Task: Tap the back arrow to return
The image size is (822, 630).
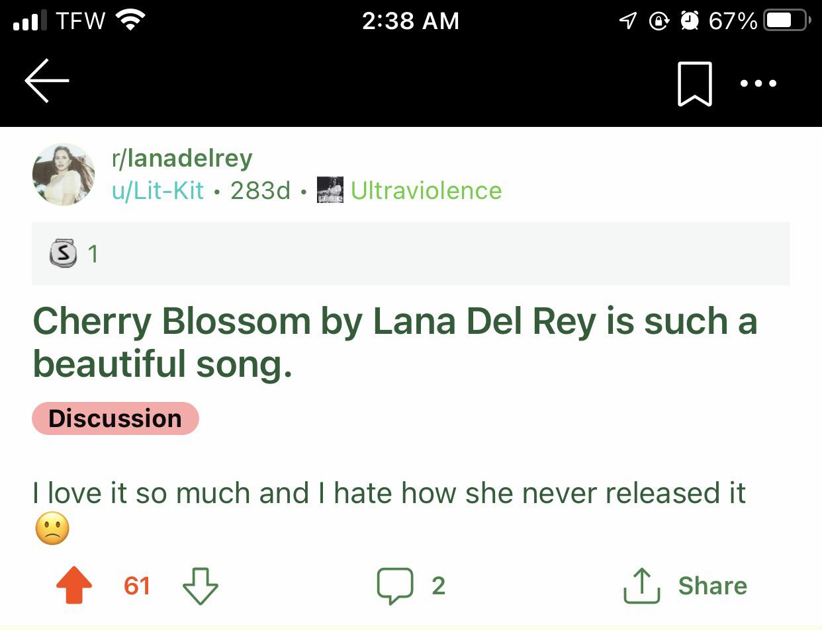Action: coord(46,81)
